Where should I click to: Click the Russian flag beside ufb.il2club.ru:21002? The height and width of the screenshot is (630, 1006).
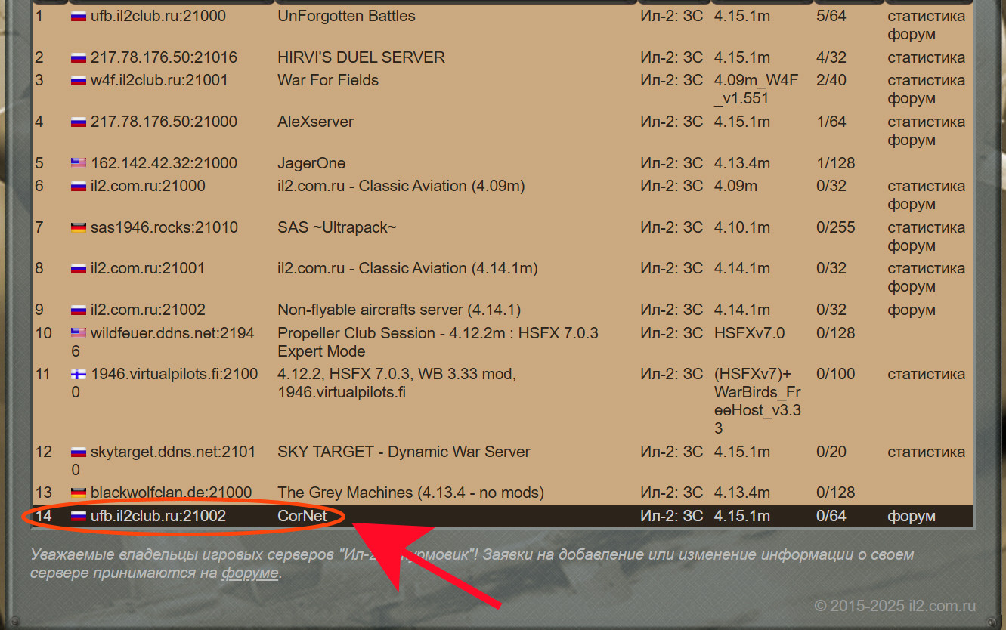(x=79, y=516)
